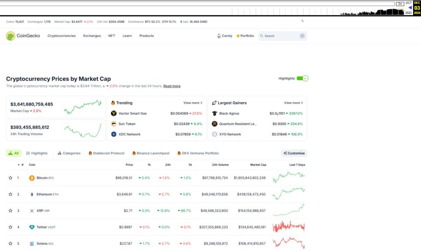Click Black Agnus icon
Viewport: 421px width, 251px height.
pyautogui.click(x=215, y=113)
